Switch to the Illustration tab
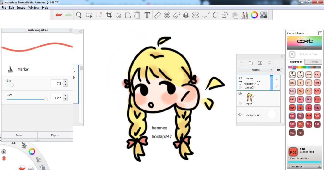The height and width of the screenshot is (170, 324). [x=296, y=62]
